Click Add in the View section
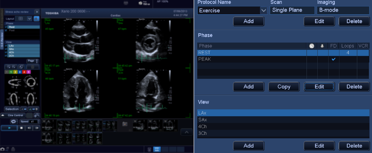This screenshot has height=153, width=372. click(x=248, y=146)
